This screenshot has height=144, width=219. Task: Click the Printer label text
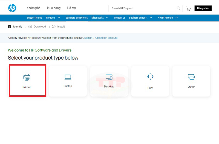coord(27,87)
